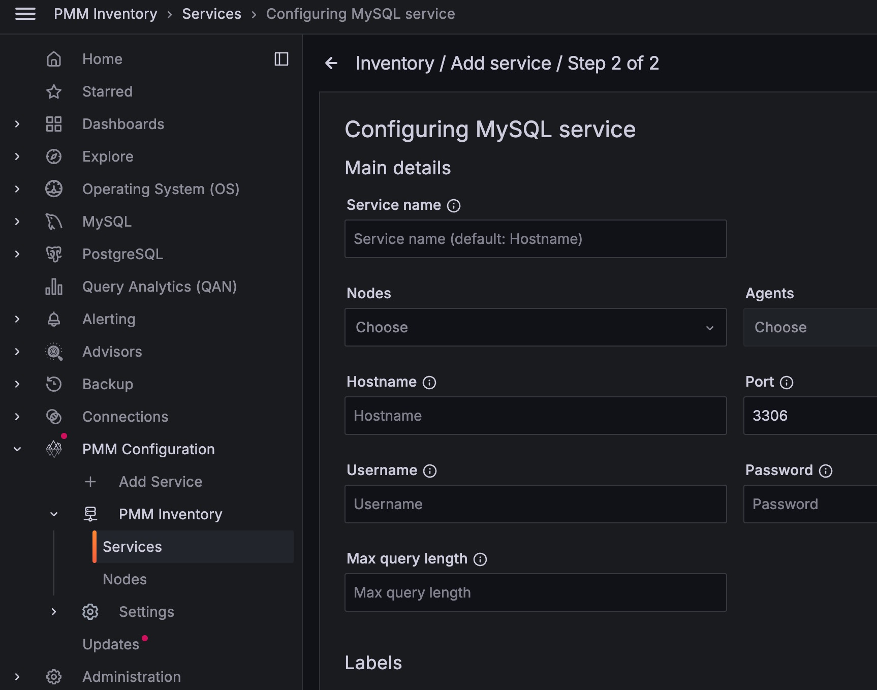
Task: Show Port info tooltip icon
Action: 787,383
